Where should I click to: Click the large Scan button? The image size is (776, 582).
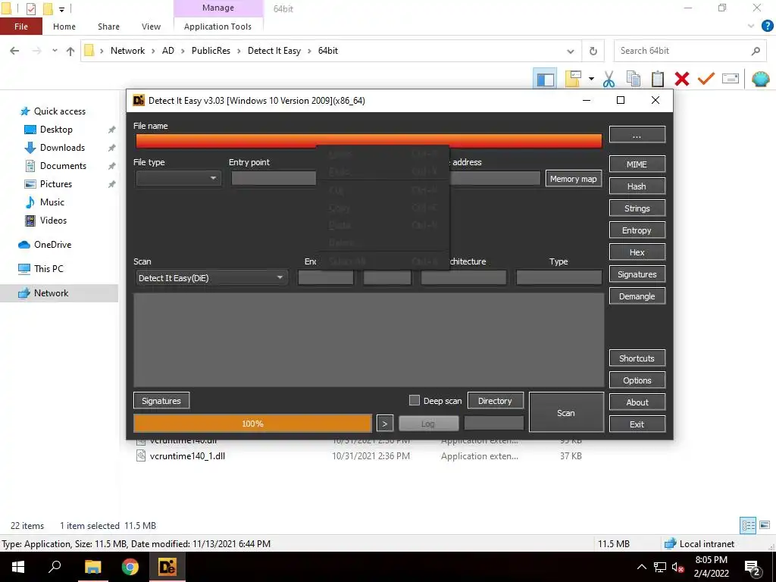tap(566, 413)
